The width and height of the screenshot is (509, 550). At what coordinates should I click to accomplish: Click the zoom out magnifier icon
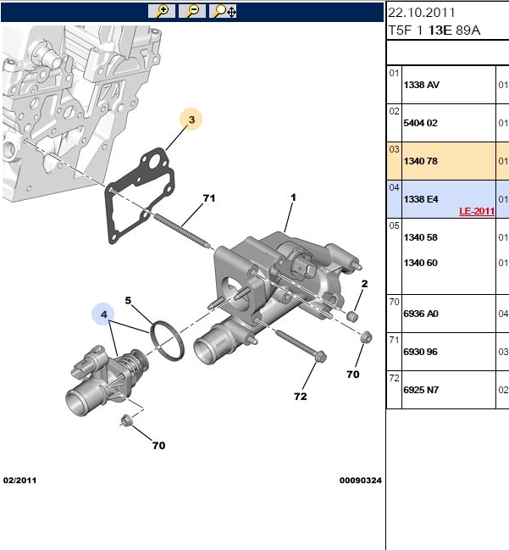192,11
